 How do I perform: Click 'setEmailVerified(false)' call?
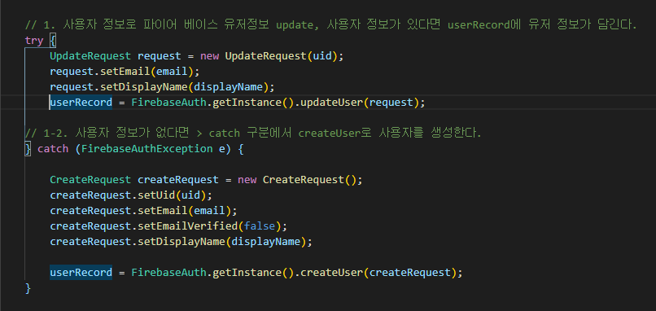209,226
